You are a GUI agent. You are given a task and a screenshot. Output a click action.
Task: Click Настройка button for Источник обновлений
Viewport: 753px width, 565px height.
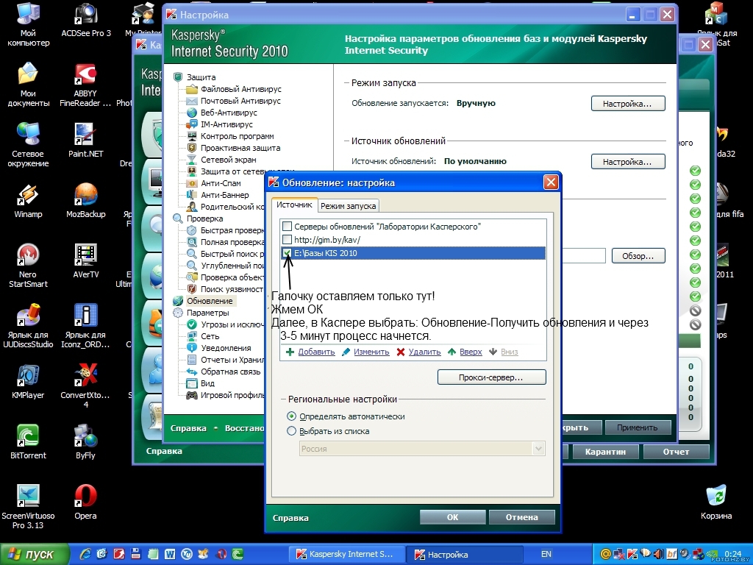tap(628, 162)
